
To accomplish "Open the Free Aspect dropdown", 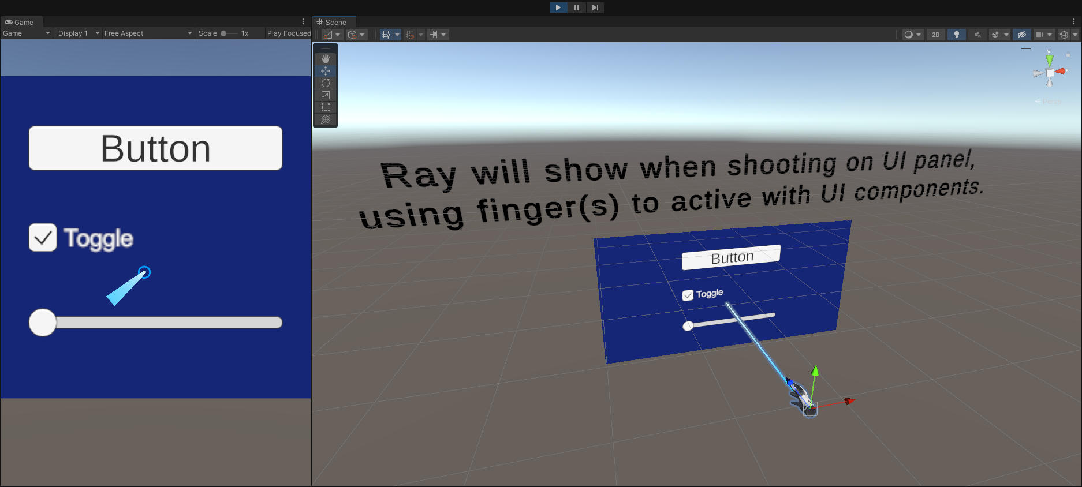I will (x=148, y=33).
